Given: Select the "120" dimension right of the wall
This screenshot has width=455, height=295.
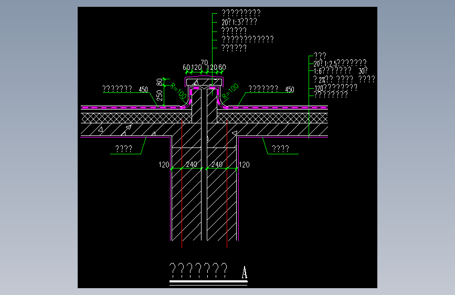Looking at the screenshot, I should click(x=244, y=165).
